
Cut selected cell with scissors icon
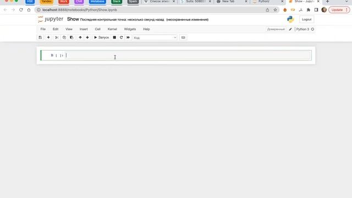coord(57,37)
